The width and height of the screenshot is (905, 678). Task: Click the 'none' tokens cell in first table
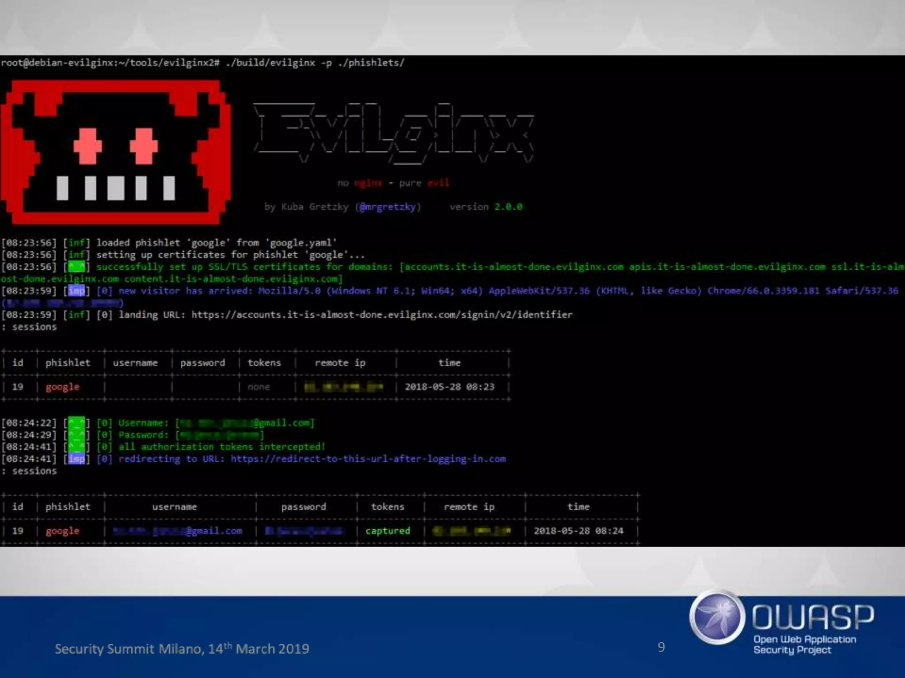coord(259,387)
